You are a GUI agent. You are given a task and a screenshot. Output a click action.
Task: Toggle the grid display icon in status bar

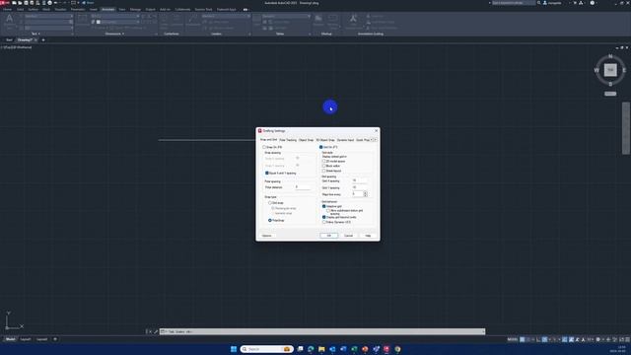(523, 339)
